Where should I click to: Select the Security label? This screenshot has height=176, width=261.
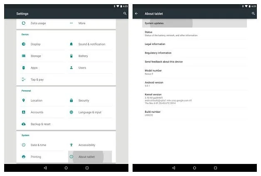[x=84, y=101]
